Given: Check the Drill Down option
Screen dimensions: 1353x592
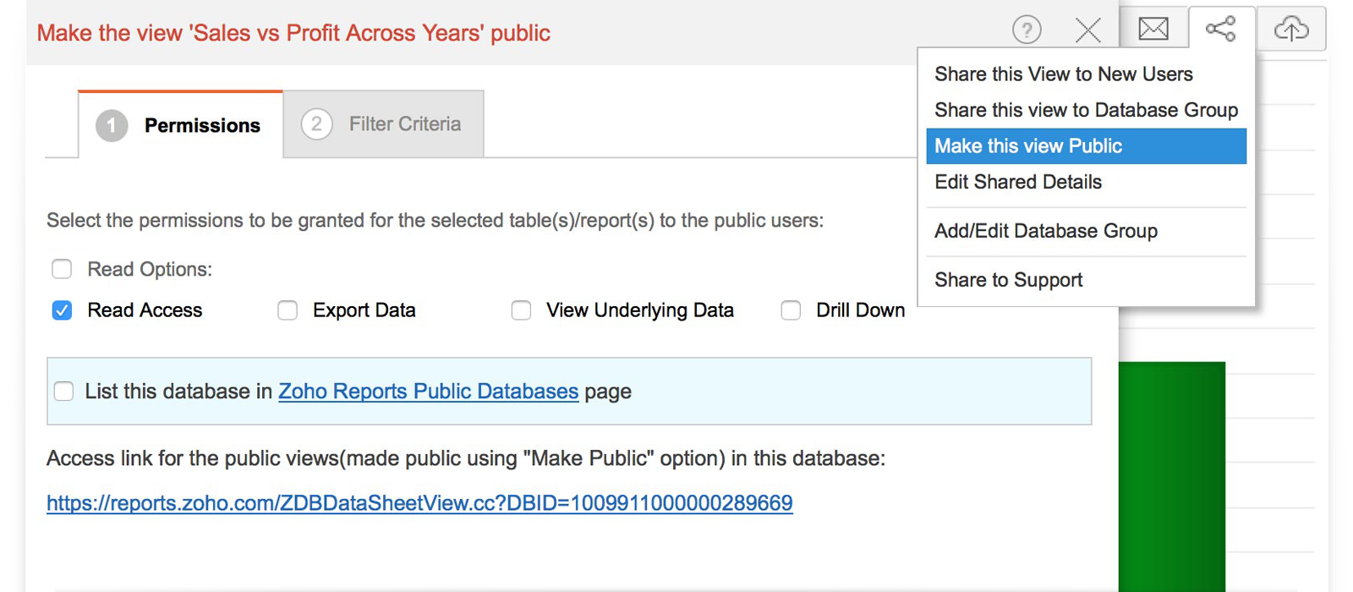Looking at the screenshot, I should (x=791, y=310).
